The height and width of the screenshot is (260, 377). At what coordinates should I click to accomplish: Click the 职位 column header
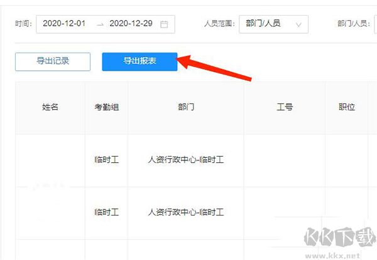tap(347, 107)
